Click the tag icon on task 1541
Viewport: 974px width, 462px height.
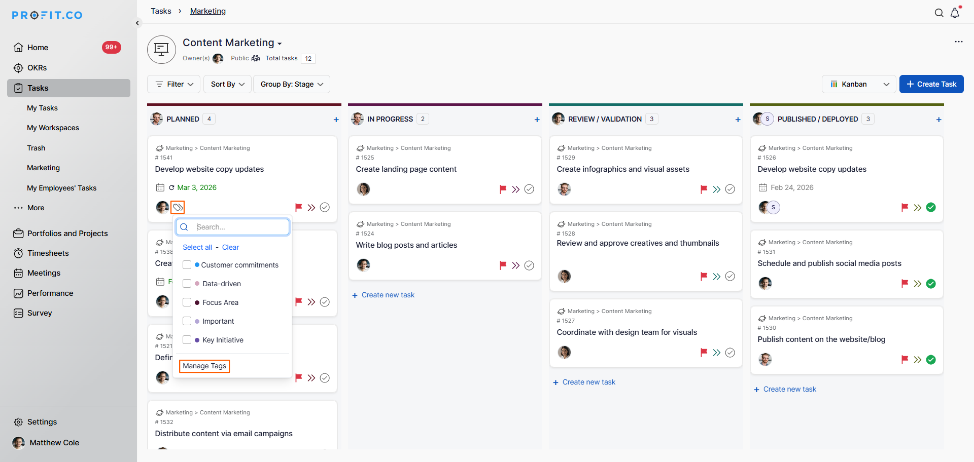[x=178, y=207]
